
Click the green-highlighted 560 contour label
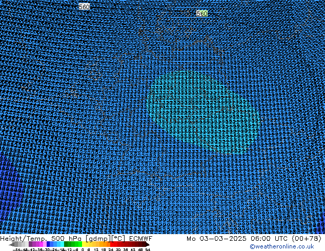(x=202, y=13)
